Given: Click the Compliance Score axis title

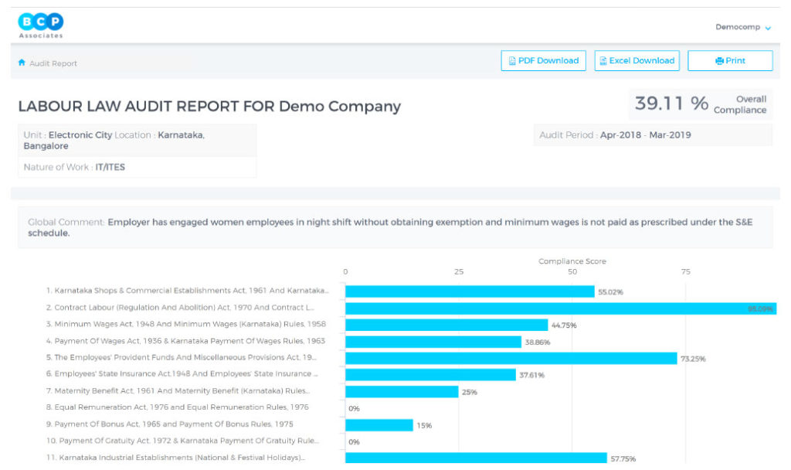Looking at the screenshot, I should (572, 261).
